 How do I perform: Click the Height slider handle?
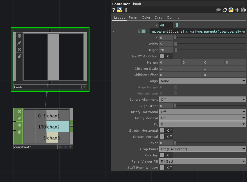coord(176,50)
